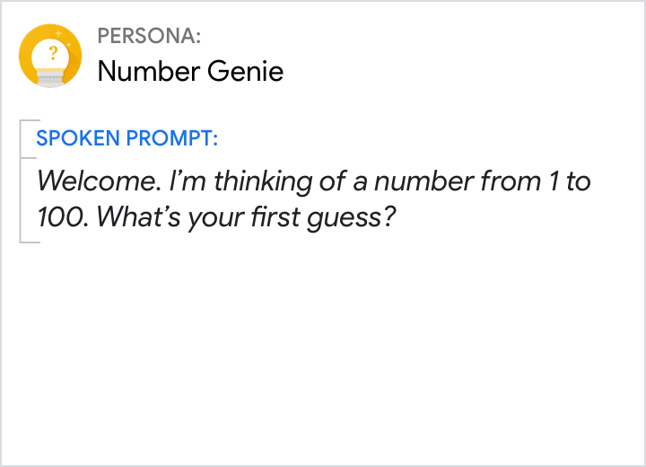Click the Number Genie persona name
Viewport: 646px width, 467px height.
pos(190,71)
